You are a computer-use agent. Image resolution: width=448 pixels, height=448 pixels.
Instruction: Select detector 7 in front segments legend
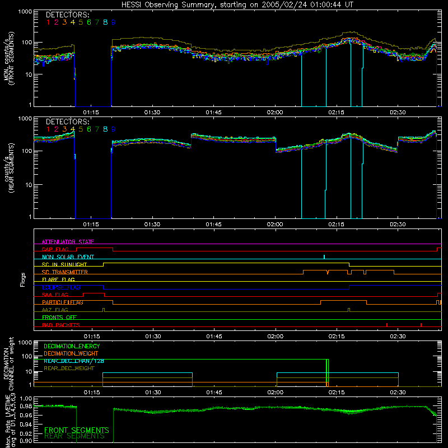point(97,22)
